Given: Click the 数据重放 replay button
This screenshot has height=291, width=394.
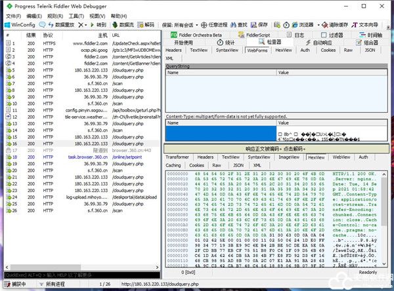Looking at the screenshot, I should click(x=61, y=25).
